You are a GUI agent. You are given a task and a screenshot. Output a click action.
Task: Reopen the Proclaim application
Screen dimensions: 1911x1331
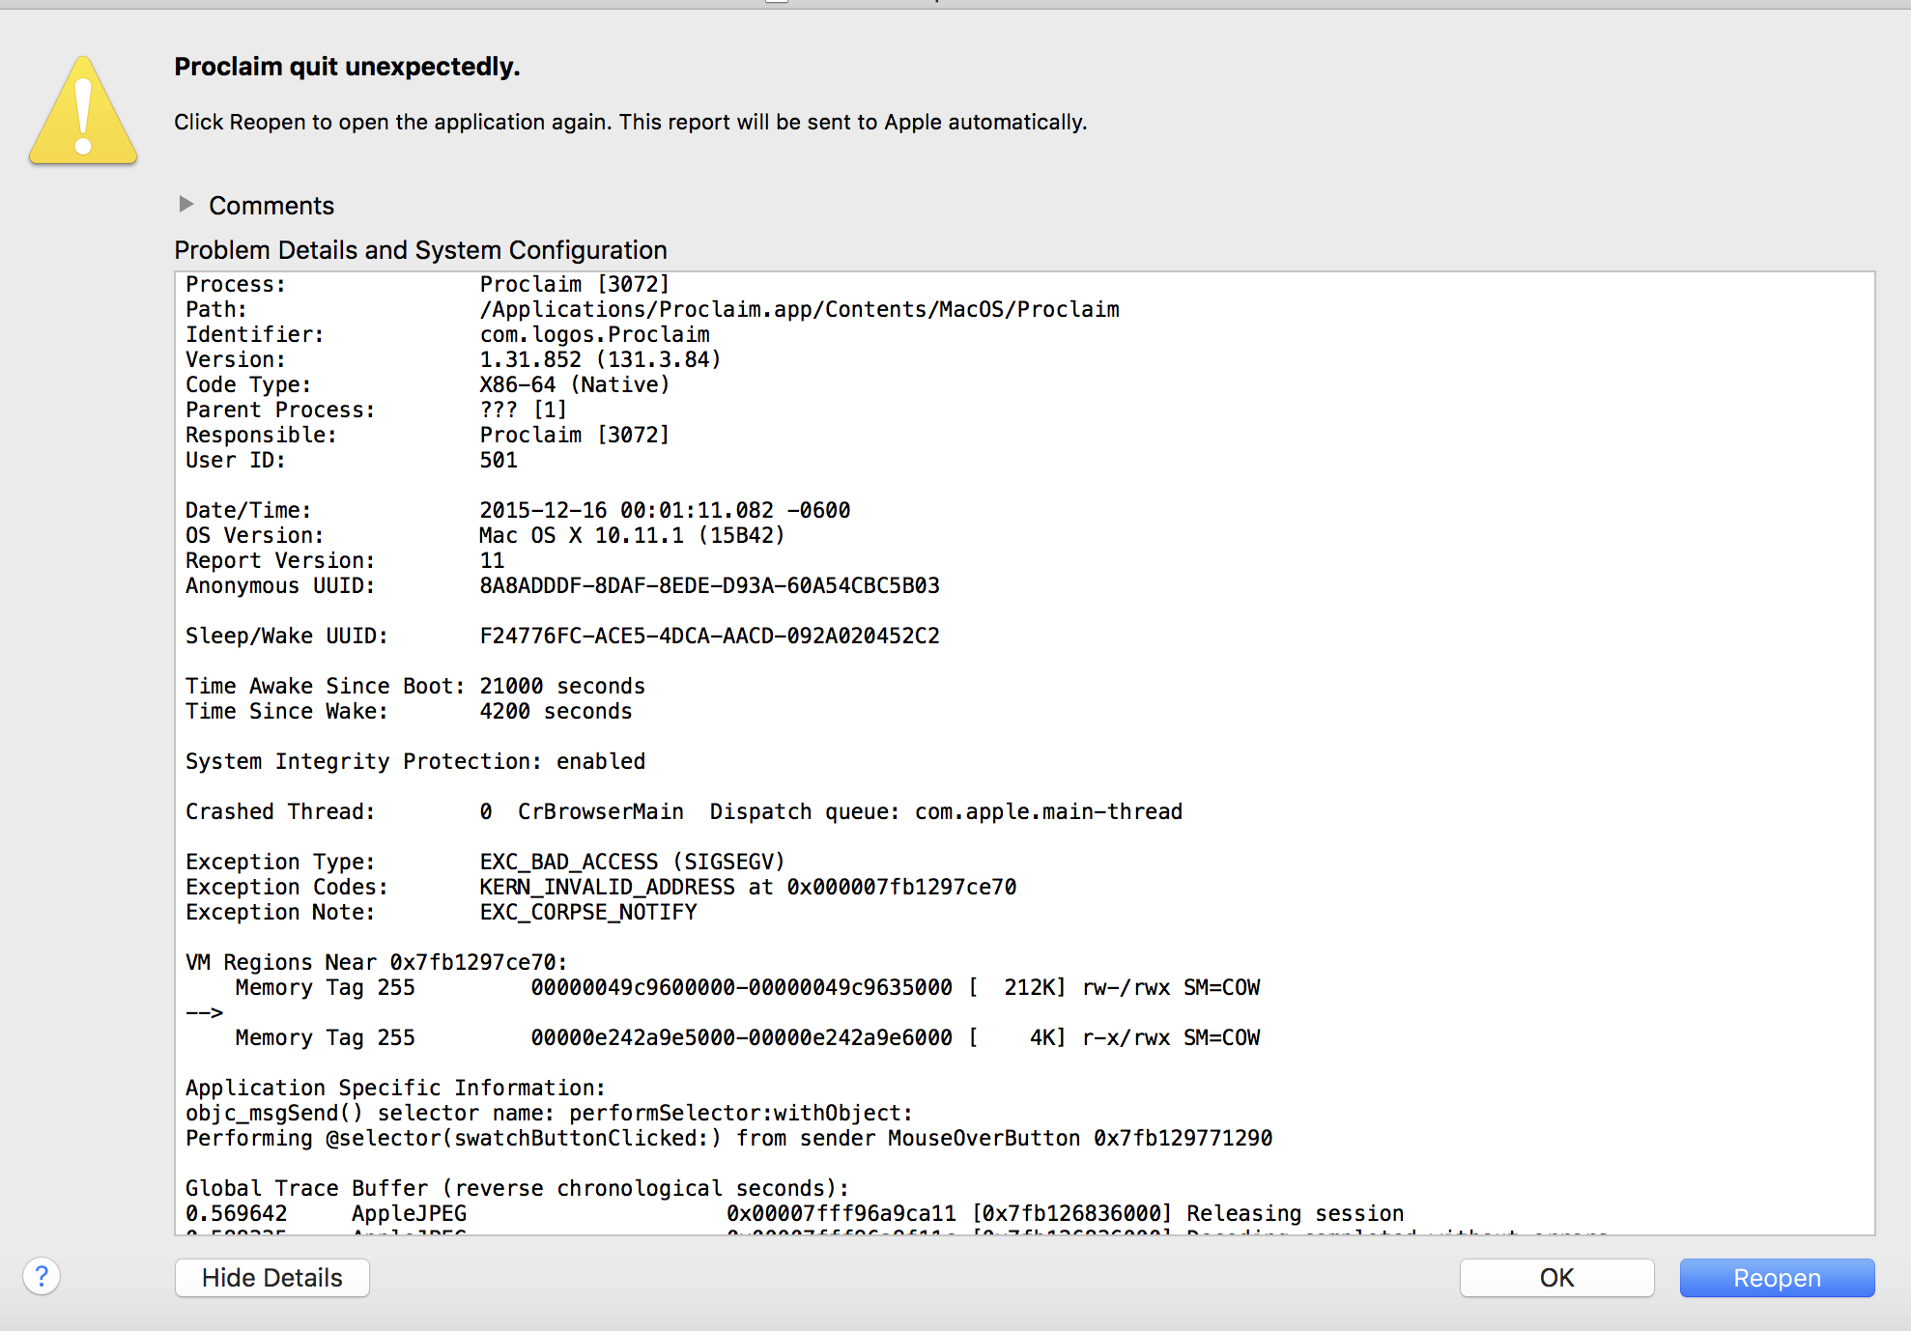[1776, 1277]
